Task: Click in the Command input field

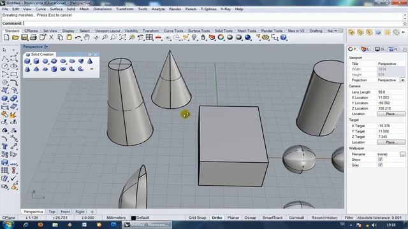Action: [212, 24]
